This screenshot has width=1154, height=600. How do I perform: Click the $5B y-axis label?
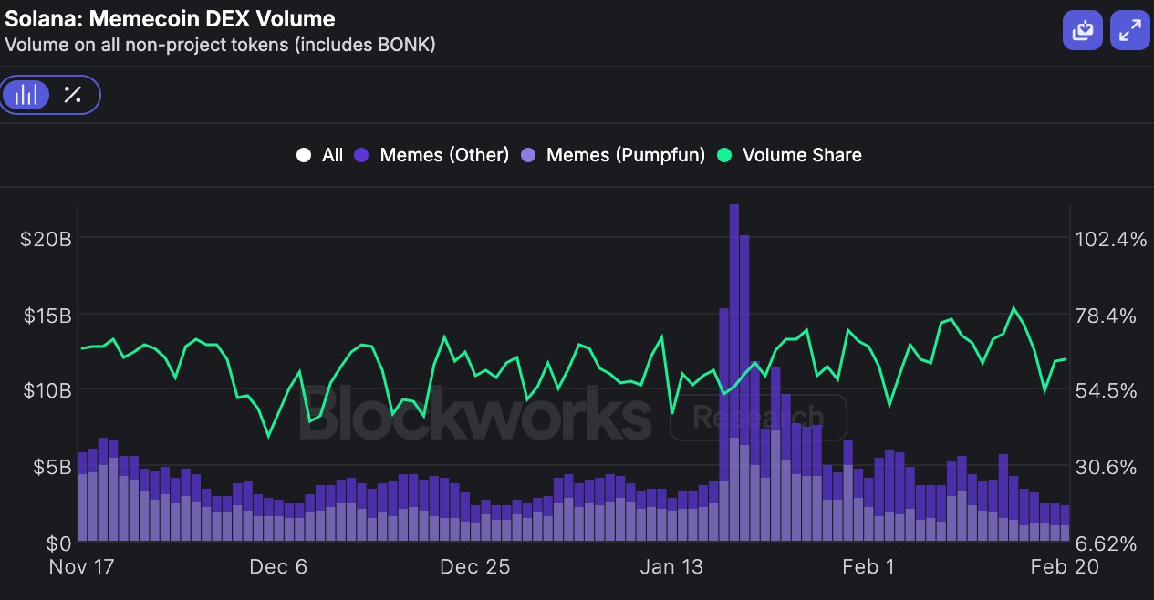pyautogui.click(x=52, y=467)
